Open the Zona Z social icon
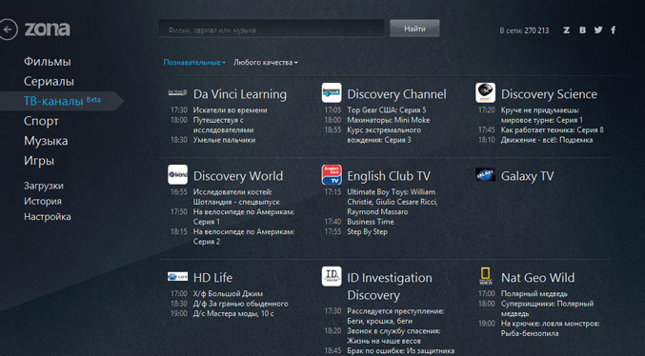This screenshot has width=645, height=356. click(x=567, y=30)
